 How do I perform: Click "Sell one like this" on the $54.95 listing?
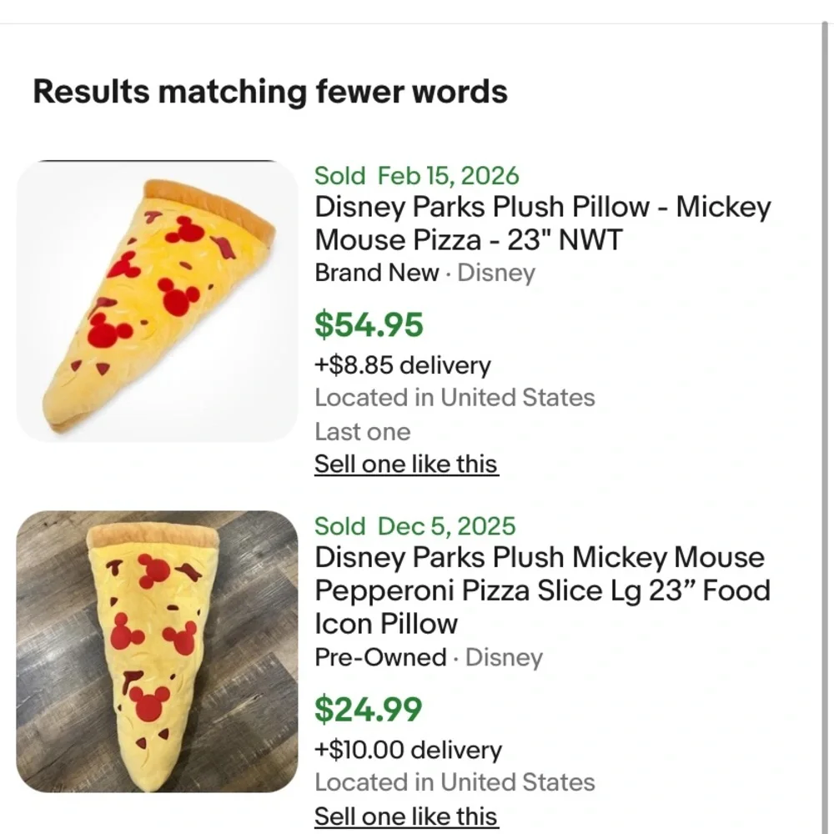406,464
